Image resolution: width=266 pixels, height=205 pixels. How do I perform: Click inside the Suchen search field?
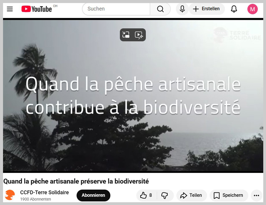coord(116,9)
